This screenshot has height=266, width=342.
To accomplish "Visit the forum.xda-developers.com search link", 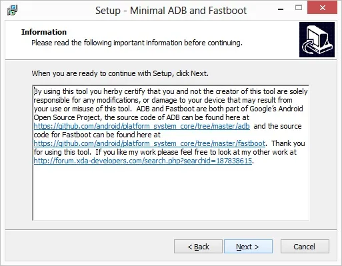I will tap(143, 161).
